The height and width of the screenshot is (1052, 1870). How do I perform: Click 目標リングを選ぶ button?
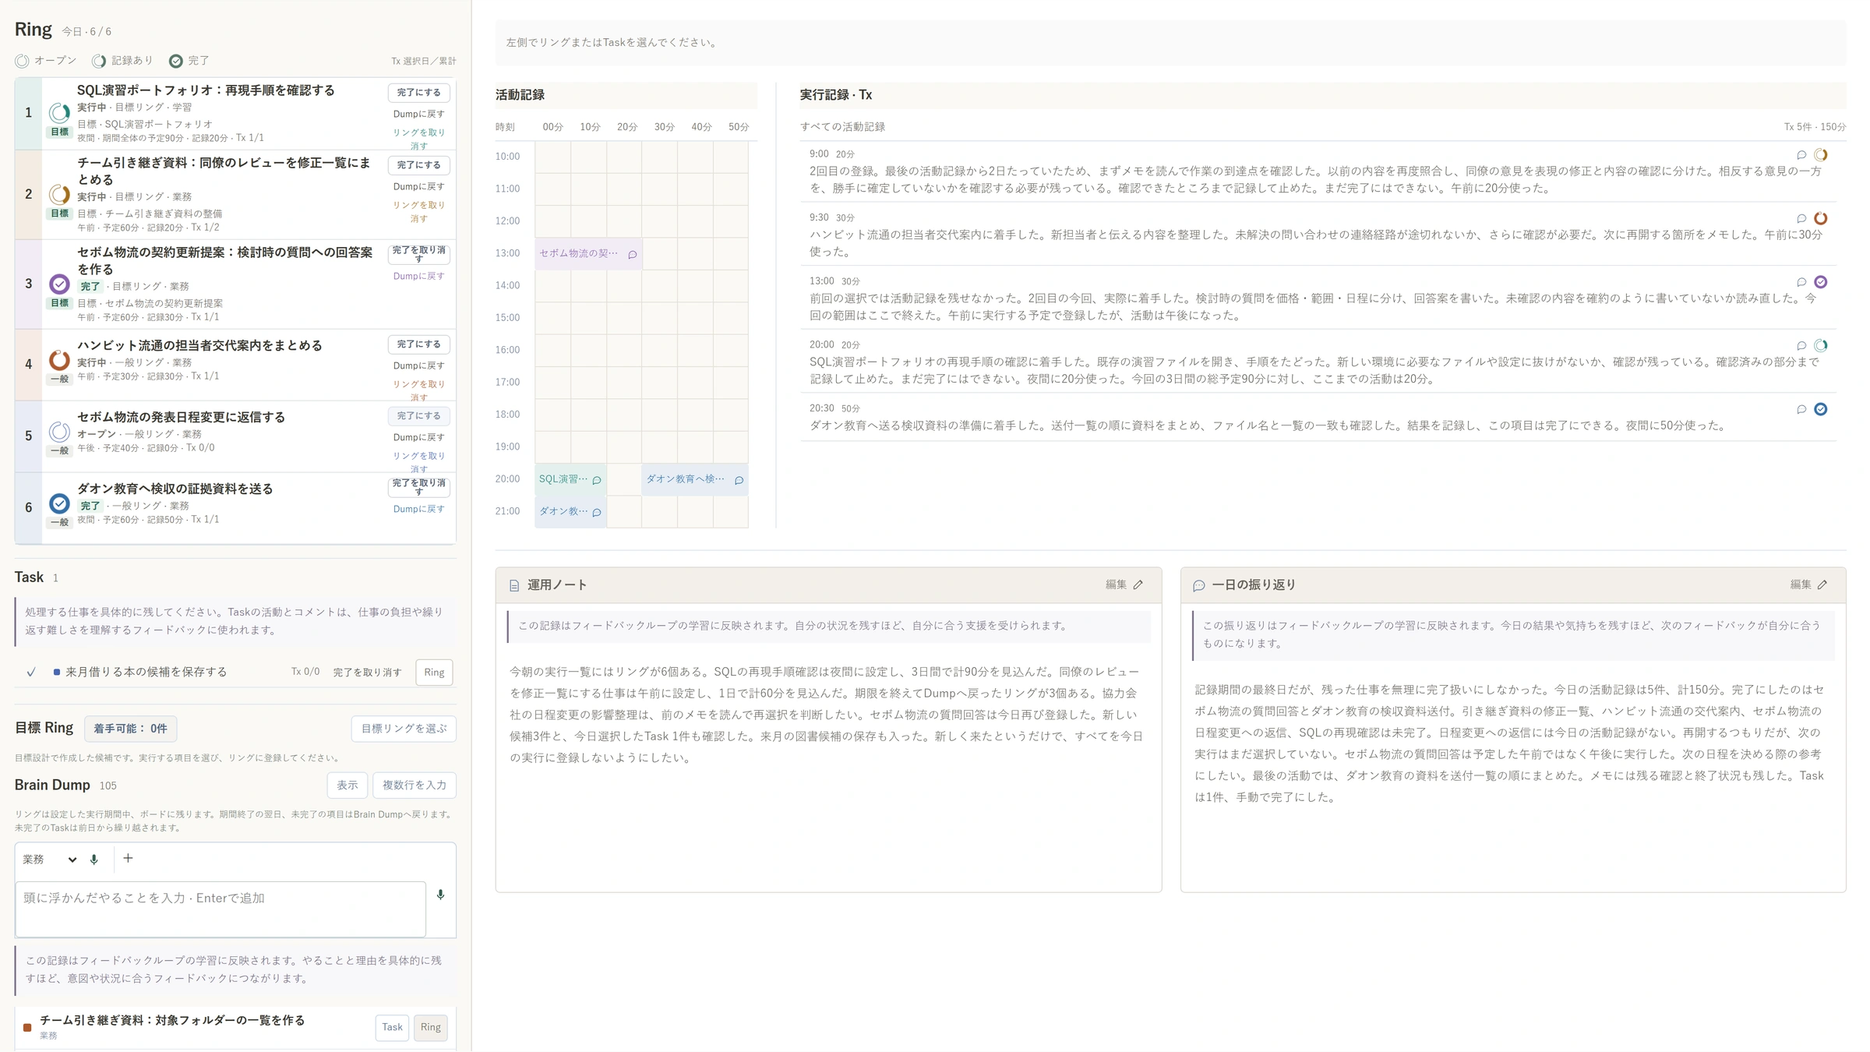[404, 729]
